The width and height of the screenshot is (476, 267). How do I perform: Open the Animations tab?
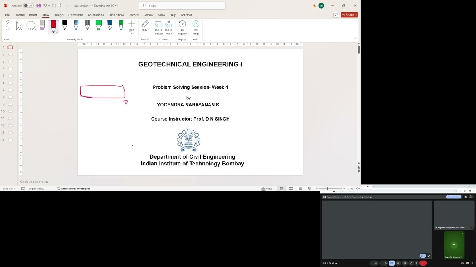(96, 15)
